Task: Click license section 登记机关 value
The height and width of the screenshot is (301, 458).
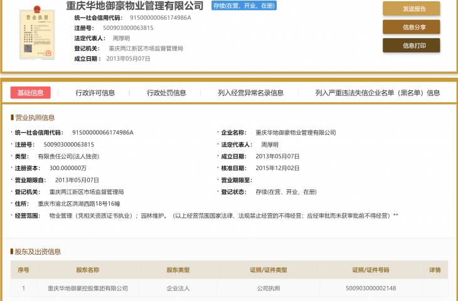Action: pos(87,192)
